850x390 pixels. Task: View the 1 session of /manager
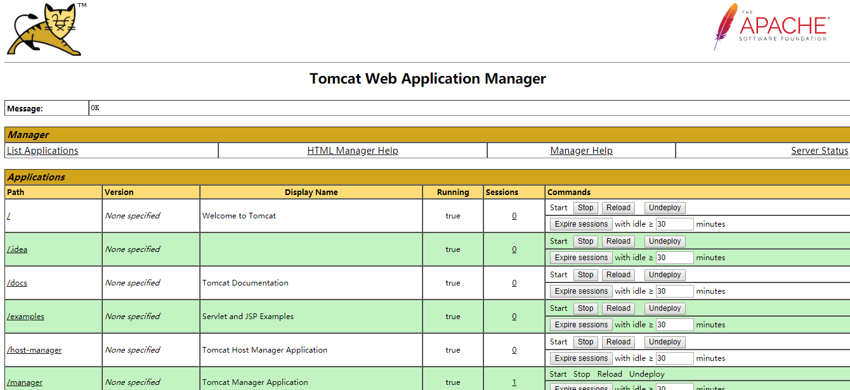coord(514,382)
